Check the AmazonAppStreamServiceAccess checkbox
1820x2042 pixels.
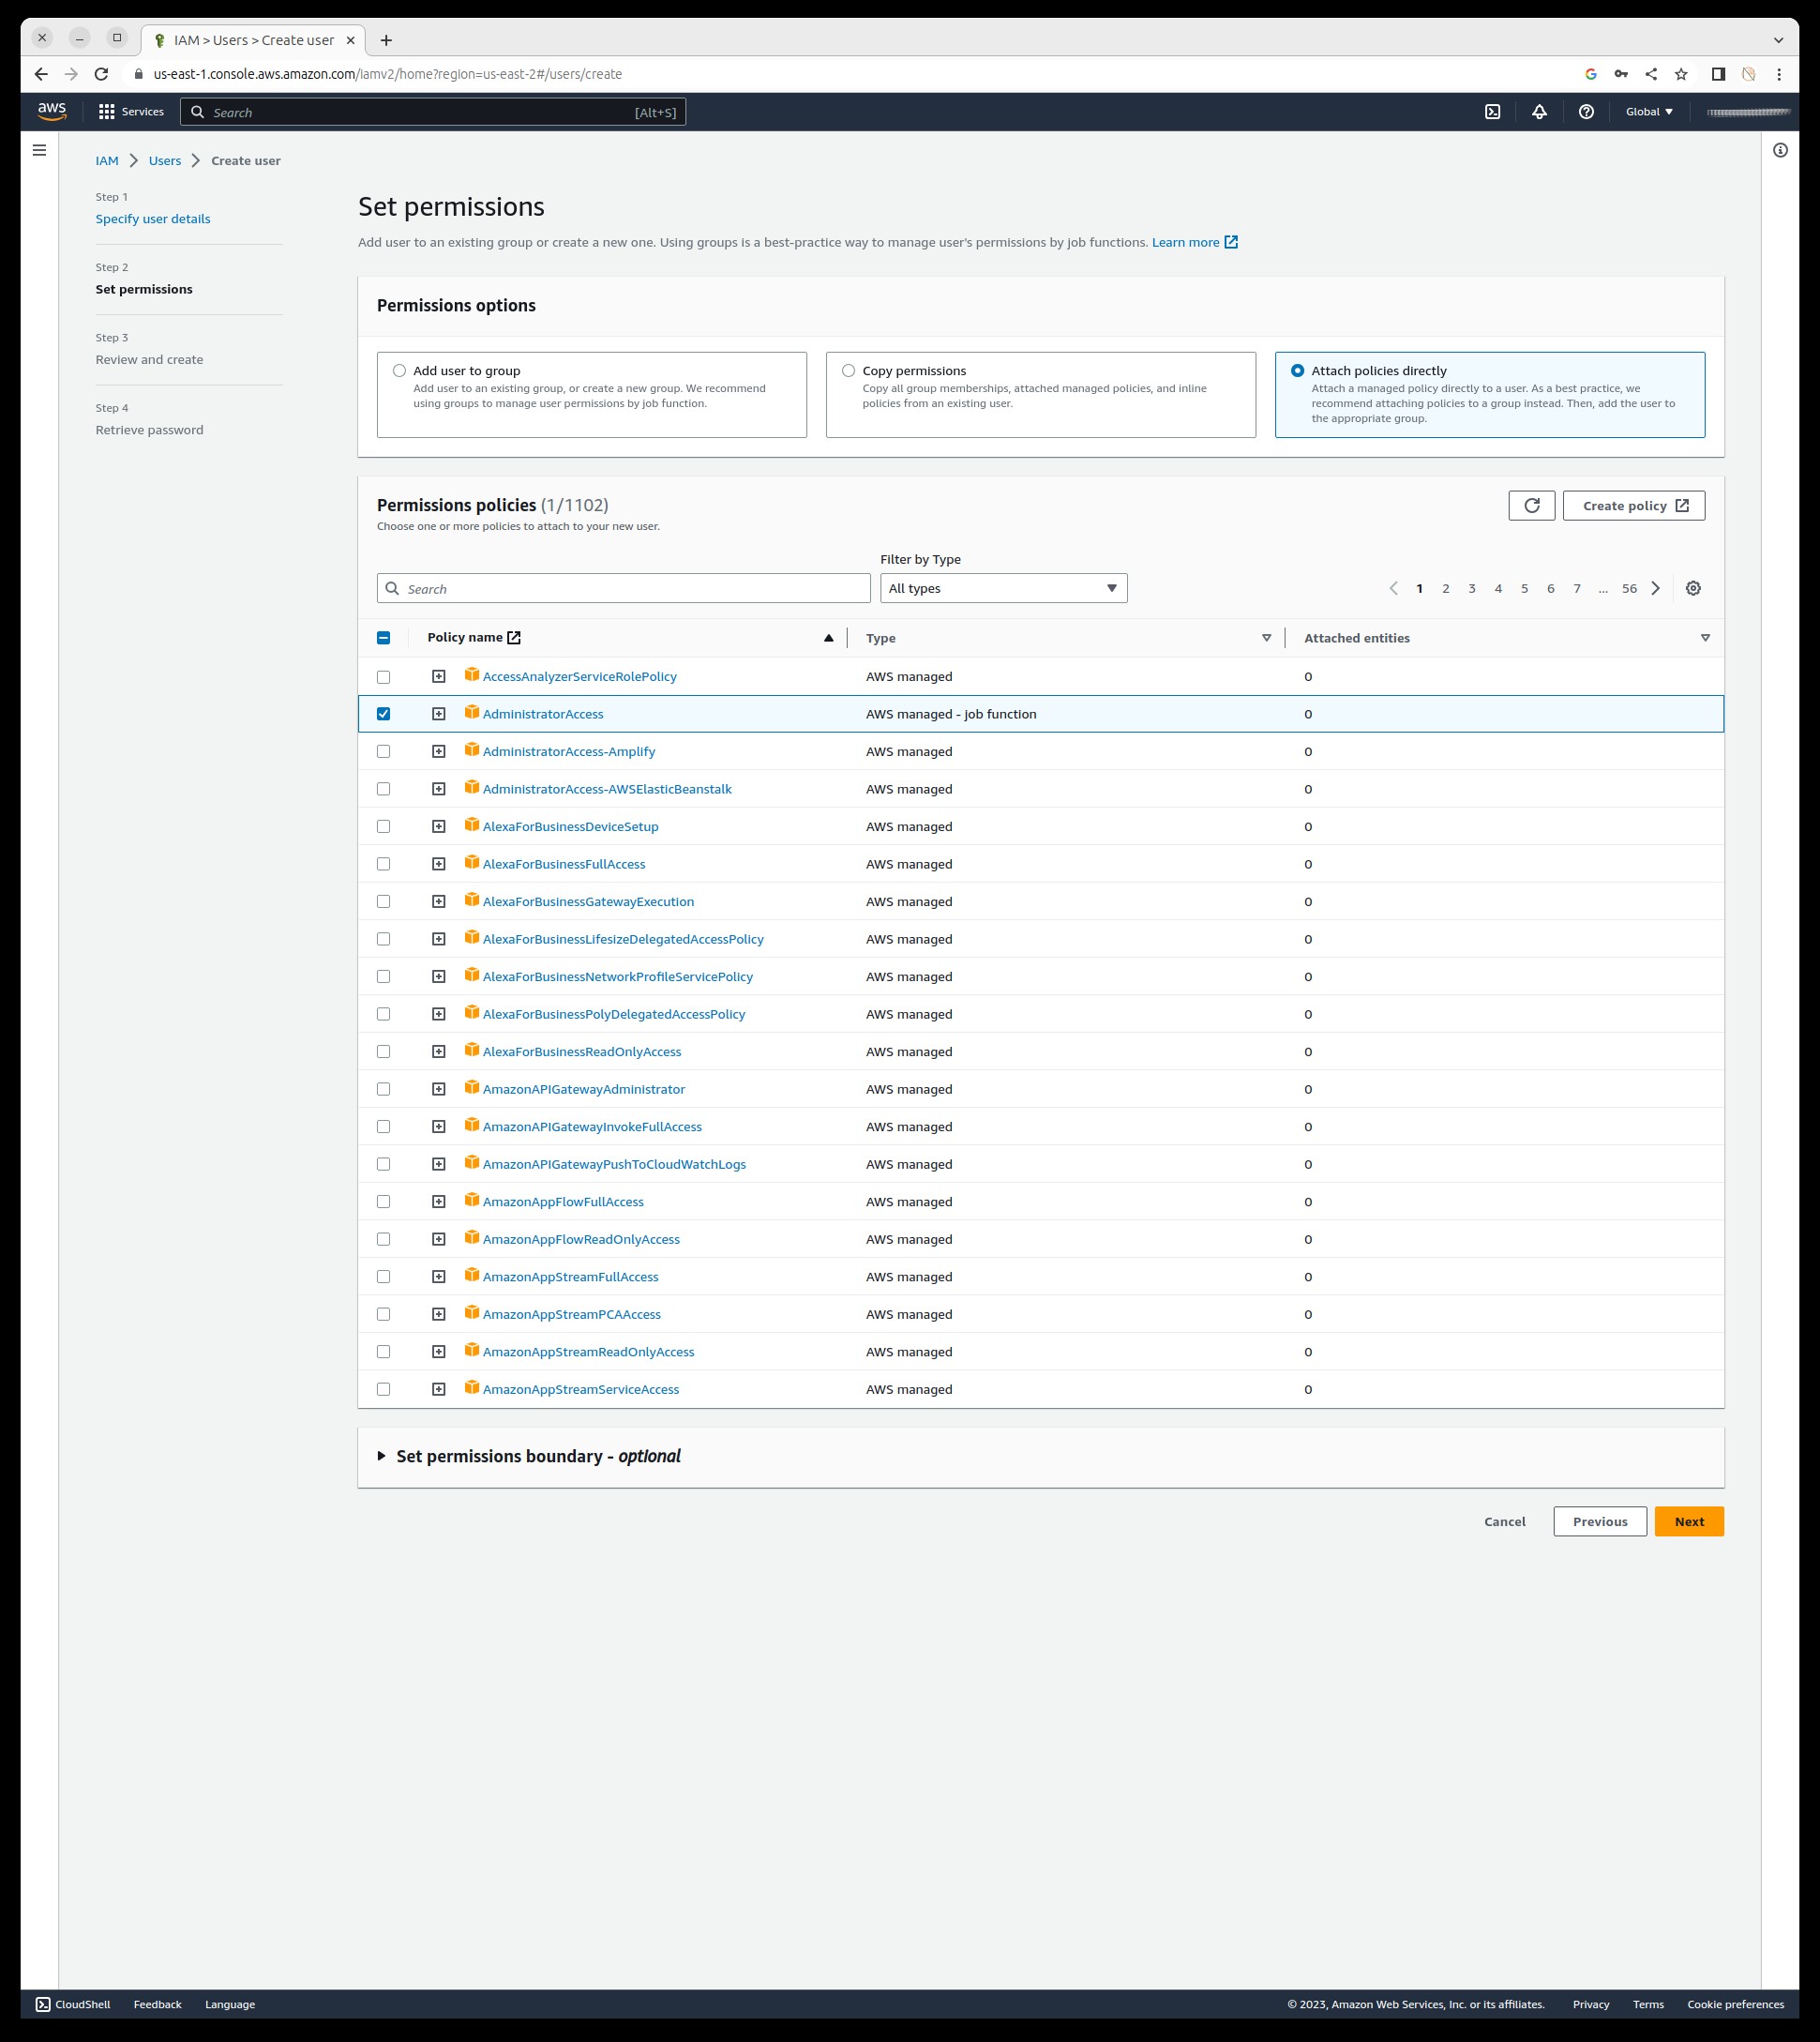tap(383, 1388)
